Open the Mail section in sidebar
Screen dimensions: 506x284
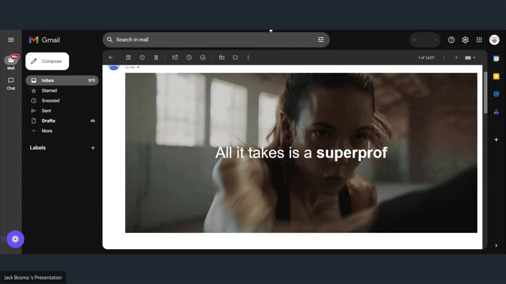(11, 62)
